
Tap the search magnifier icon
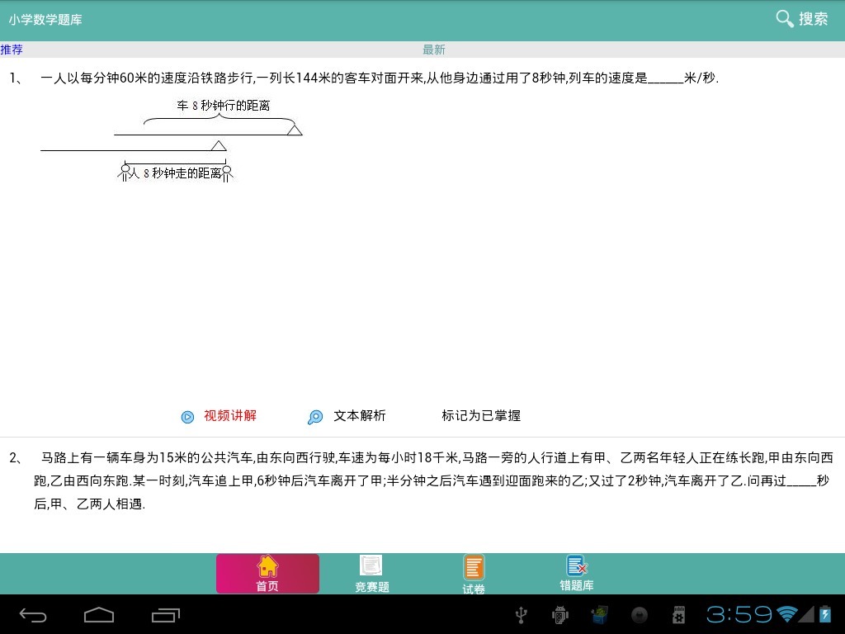coord(784,18)
